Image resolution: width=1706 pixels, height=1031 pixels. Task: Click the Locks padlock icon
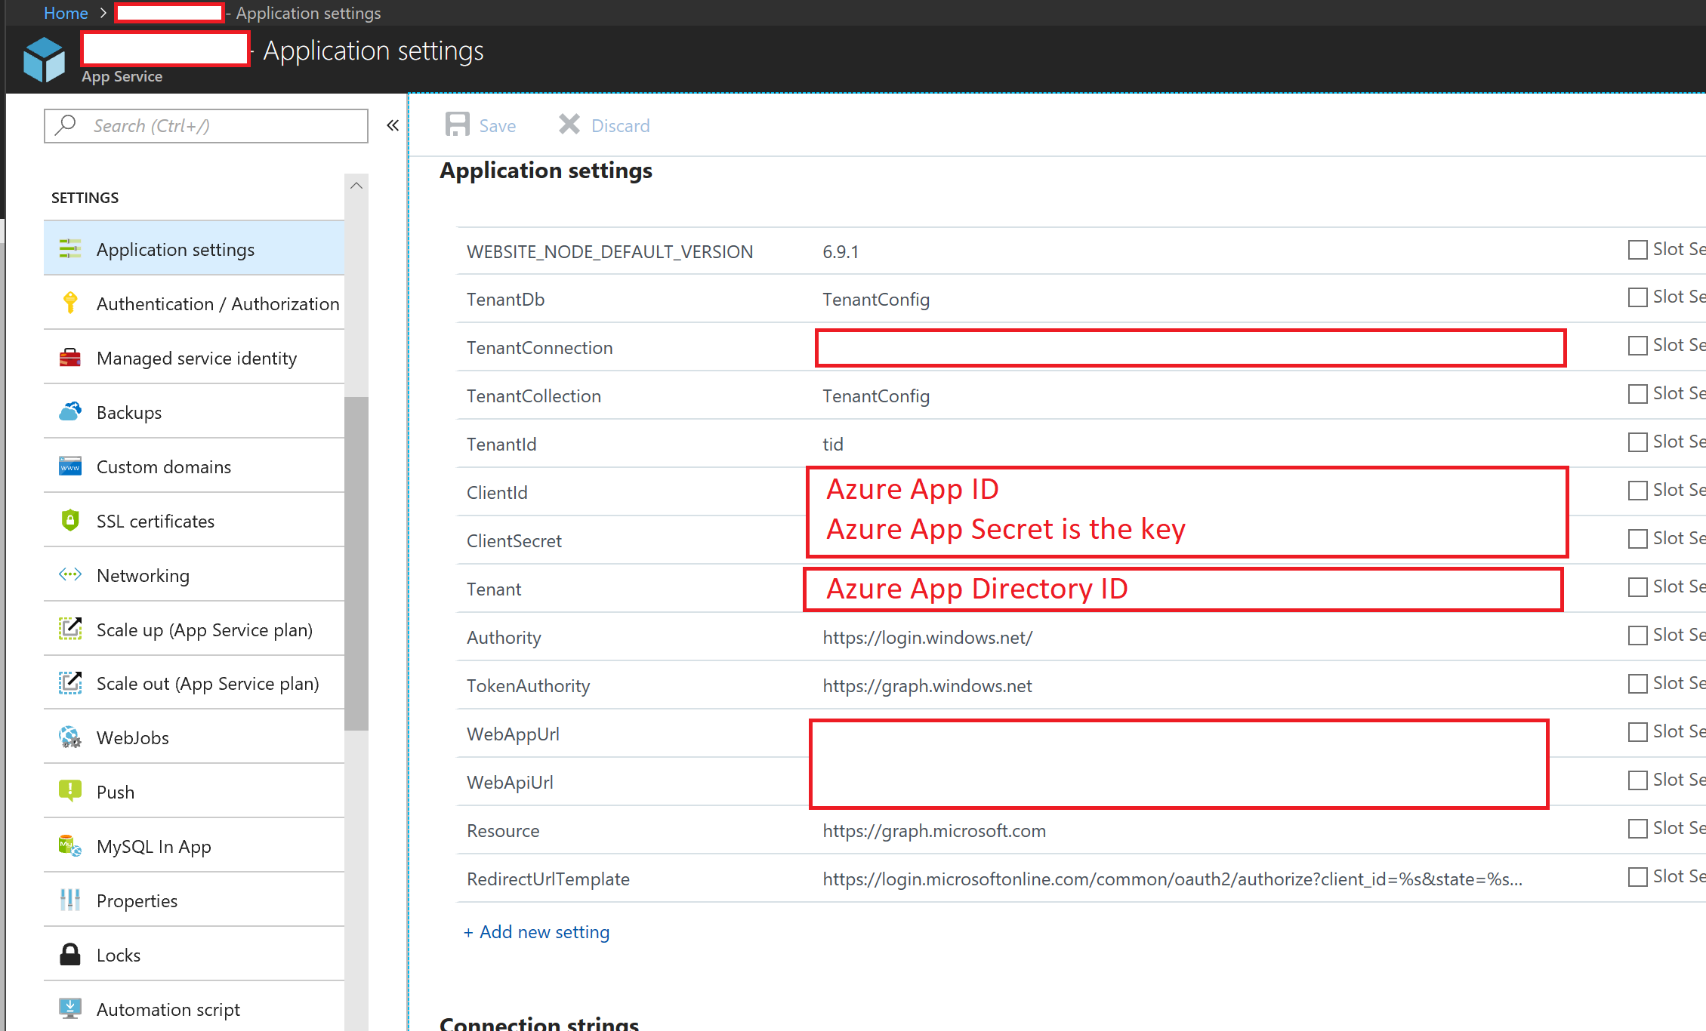pyautogui.click(x=70, y=955)
